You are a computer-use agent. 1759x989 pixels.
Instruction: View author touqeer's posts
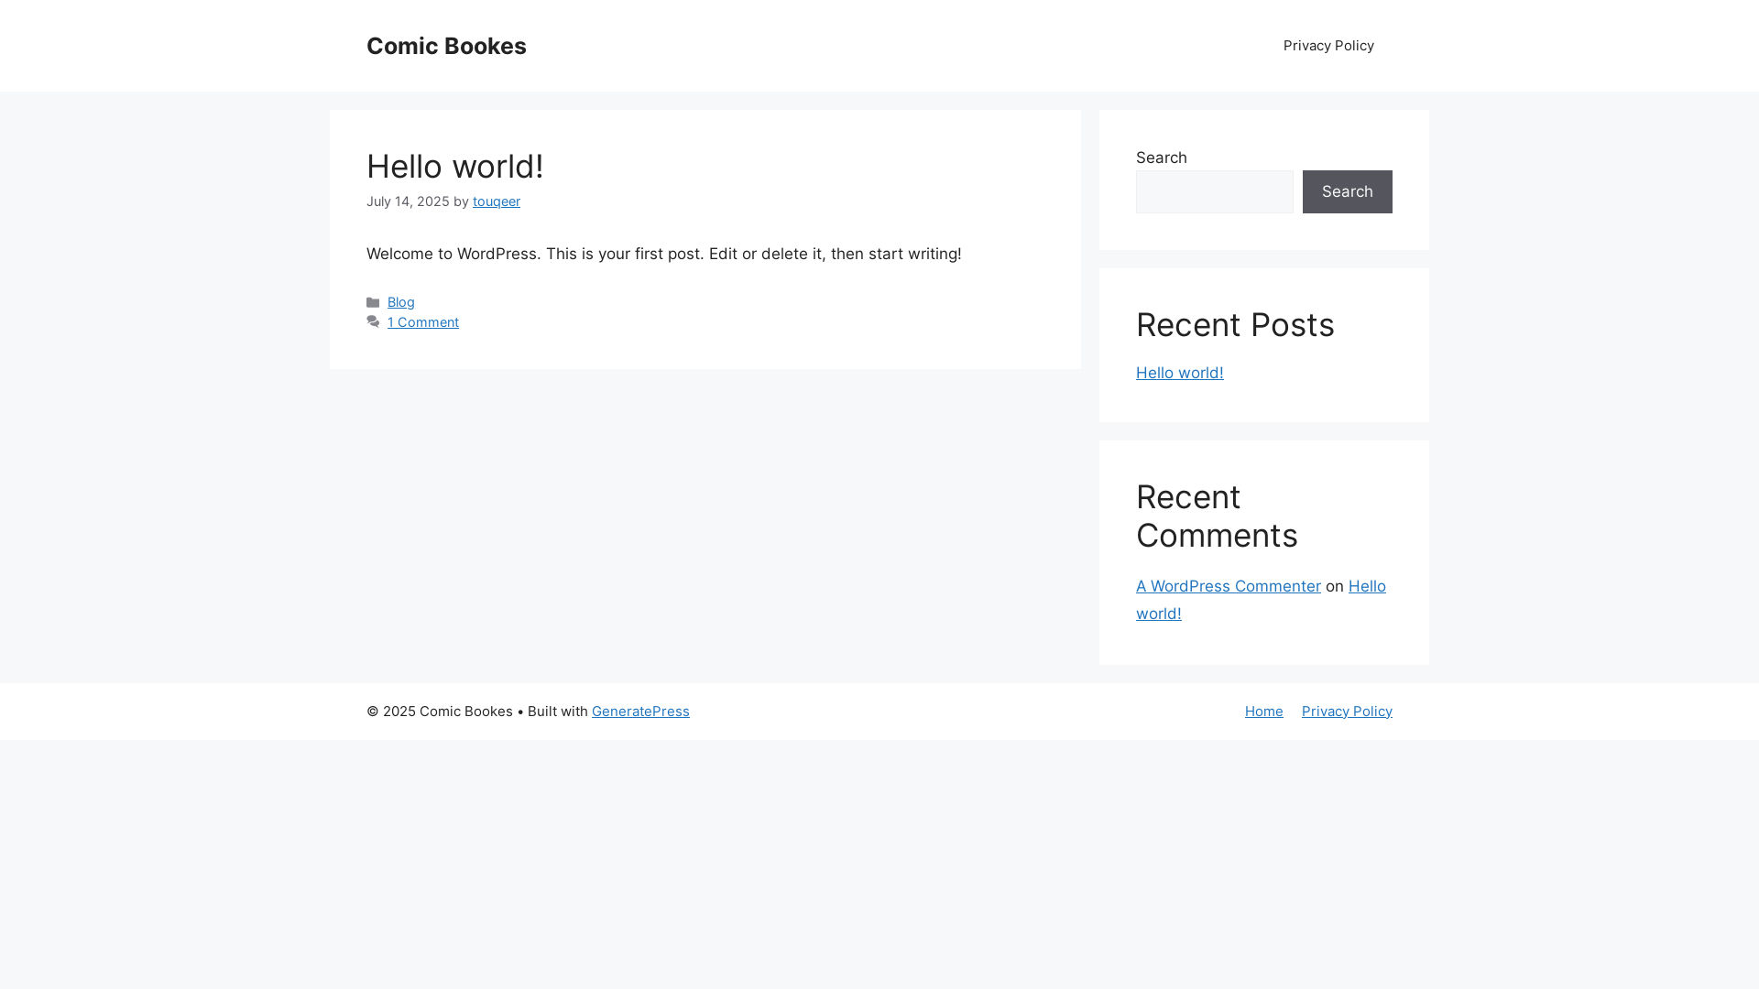click(497, 201)
